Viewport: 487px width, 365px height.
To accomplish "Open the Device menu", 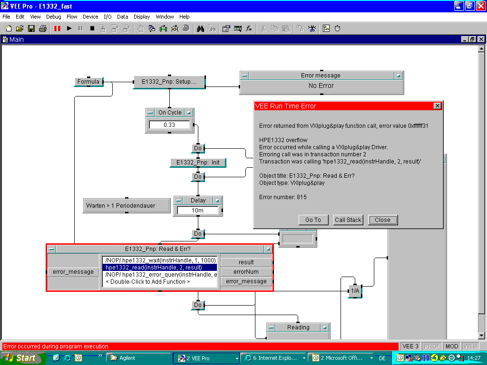I will point(90,17).
